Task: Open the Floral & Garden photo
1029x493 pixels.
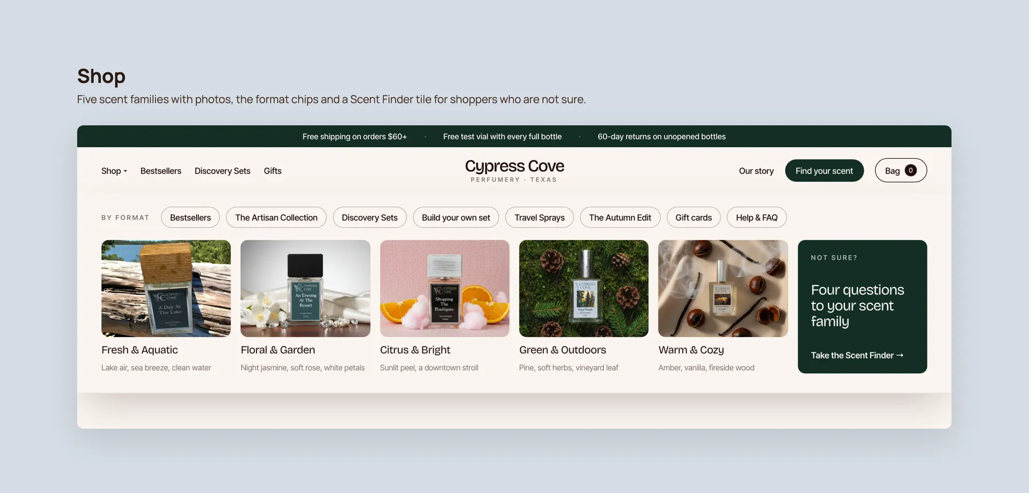Action: coord(305,288)
